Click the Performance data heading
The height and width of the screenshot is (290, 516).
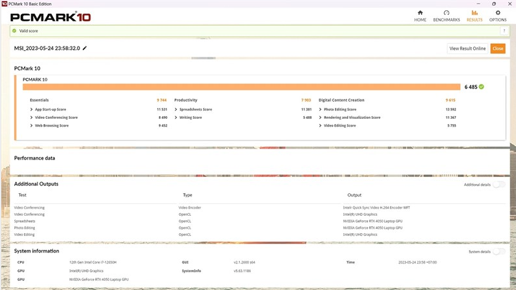pyautogui.click(x=34, y=158)
